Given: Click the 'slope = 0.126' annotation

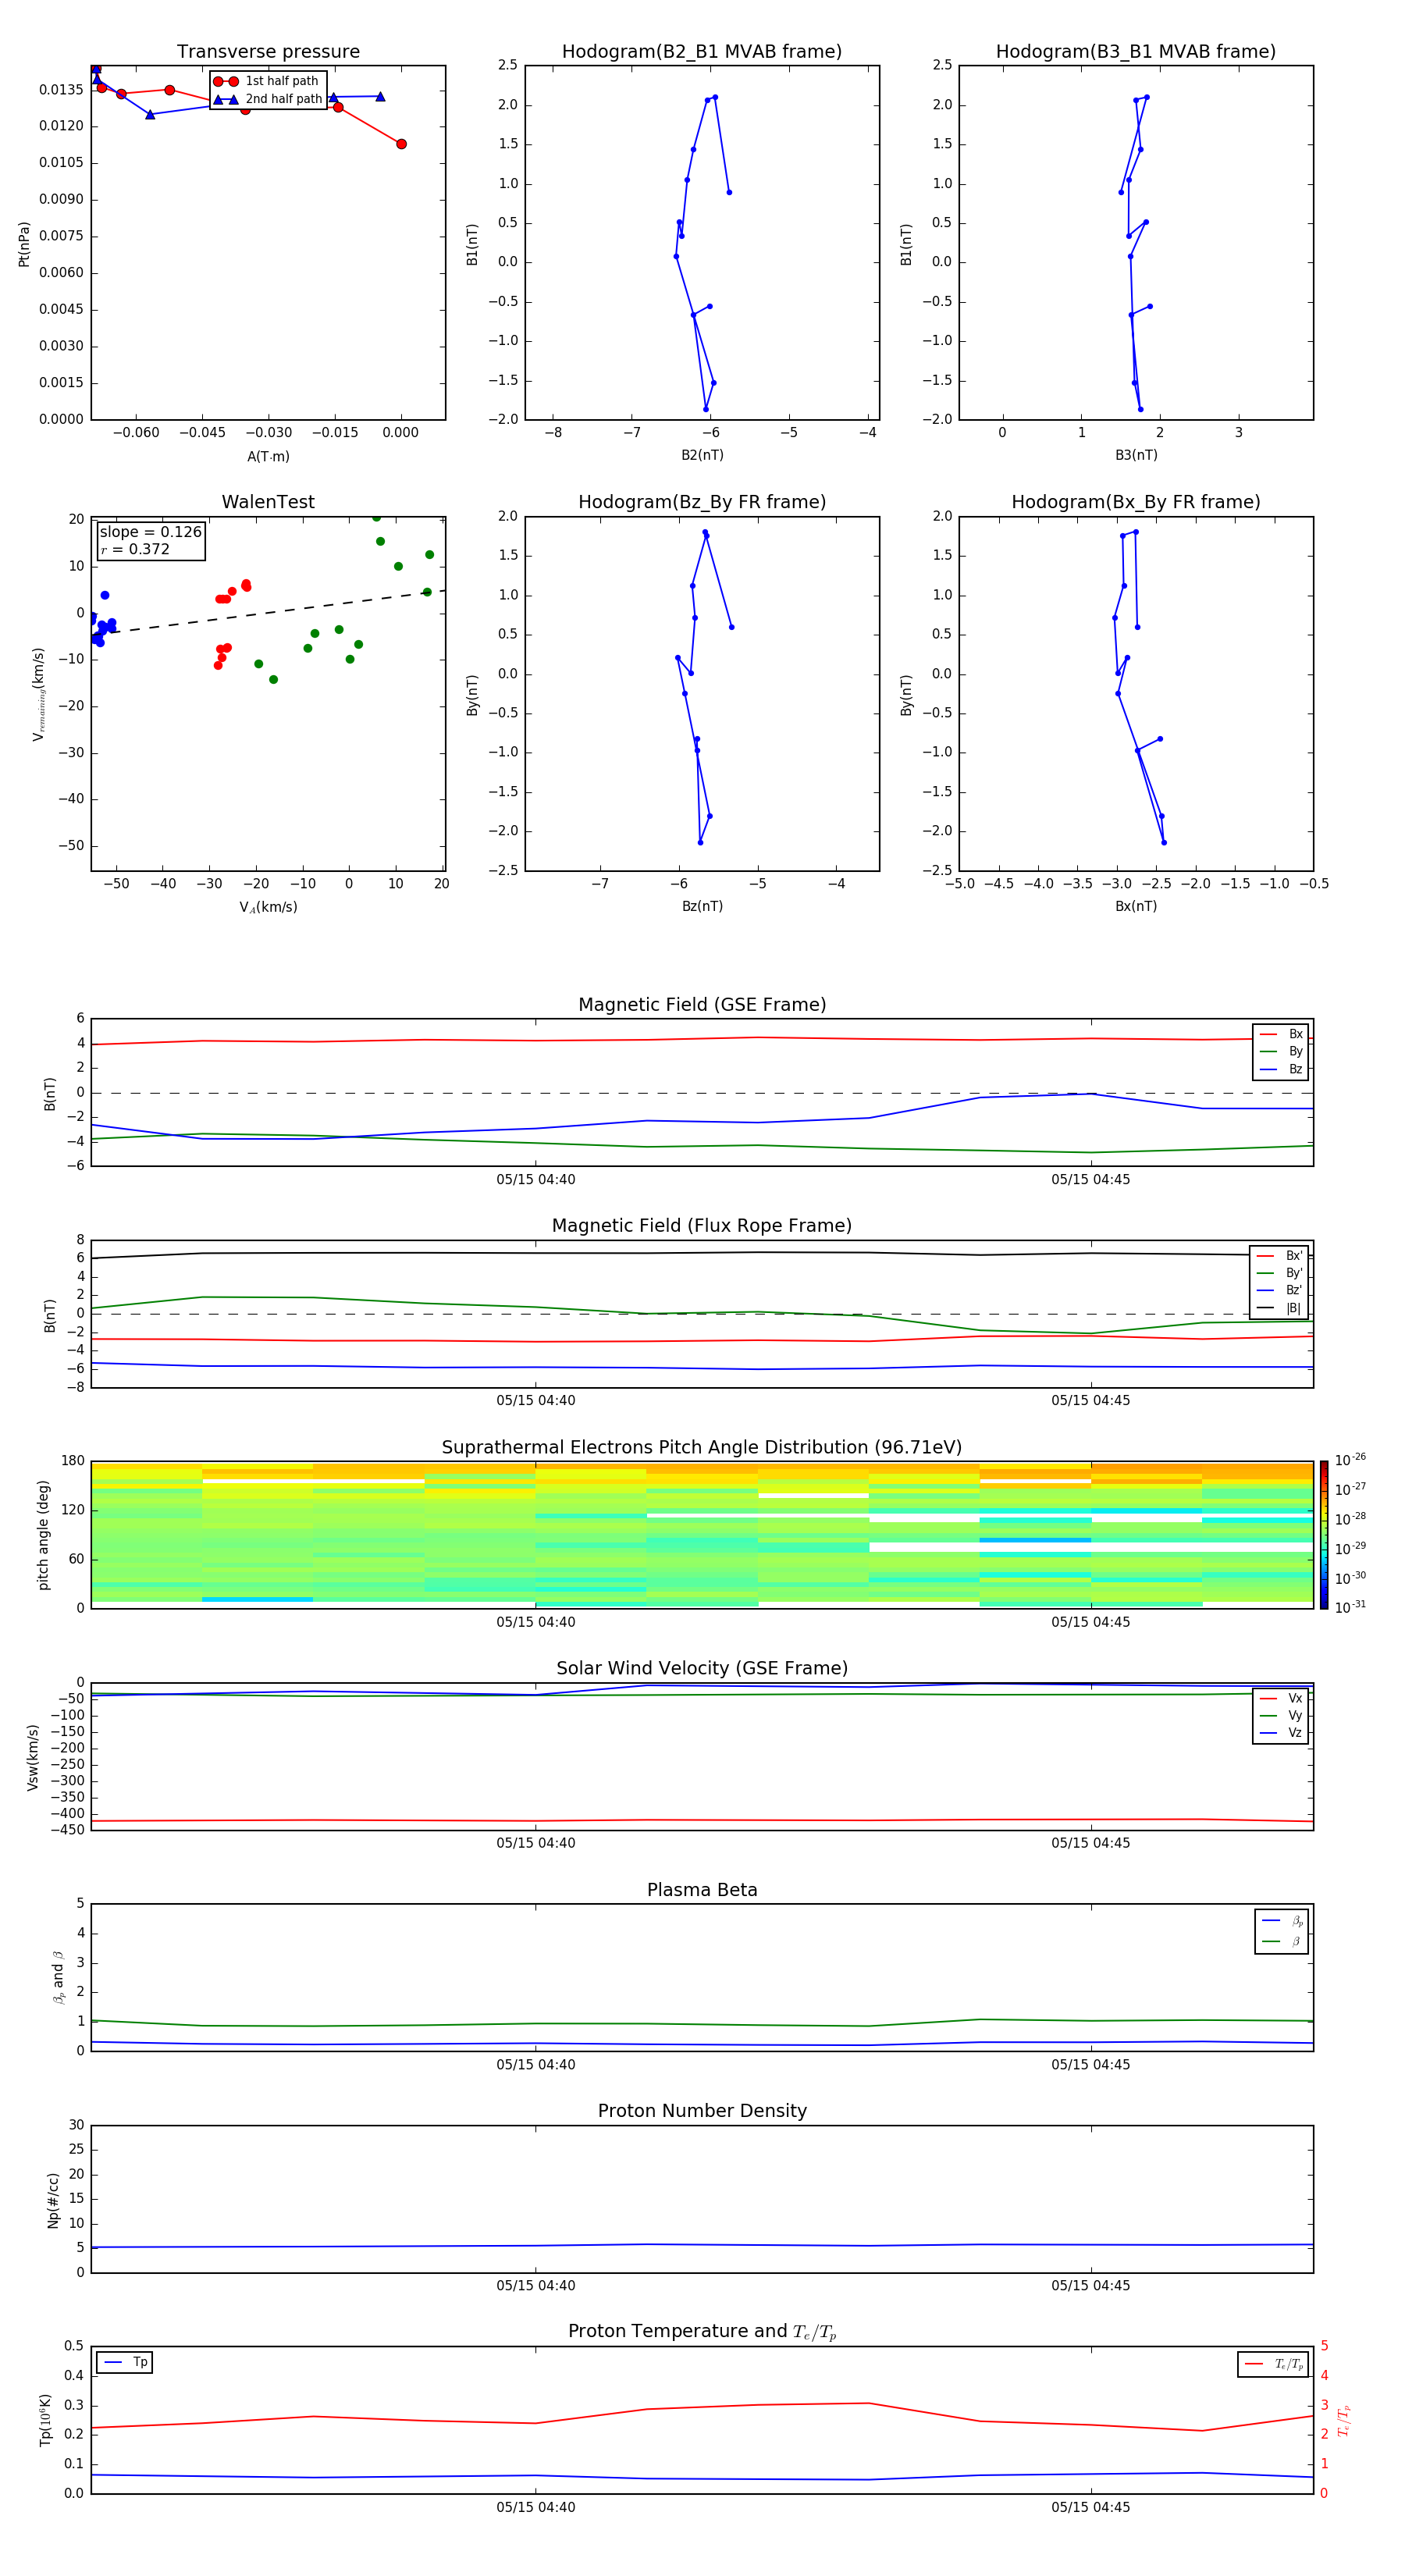Looking at the screenshot, I should pos(151,532).
